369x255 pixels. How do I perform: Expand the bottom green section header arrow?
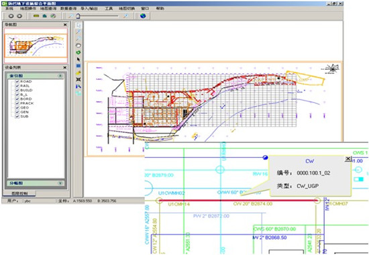(60, 183)
